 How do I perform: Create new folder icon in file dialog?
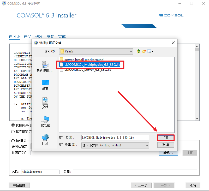pos(144,51)
